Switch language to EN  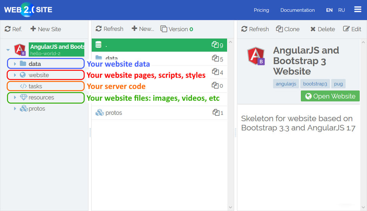[329, 10]
